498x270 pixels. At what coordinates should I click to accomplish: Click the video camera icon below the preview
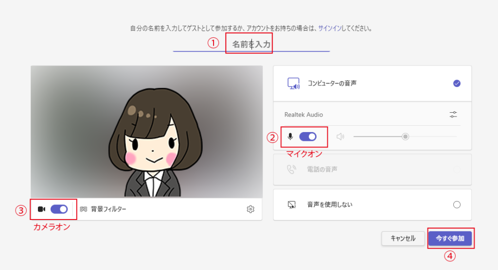click(x=41, y=209)
